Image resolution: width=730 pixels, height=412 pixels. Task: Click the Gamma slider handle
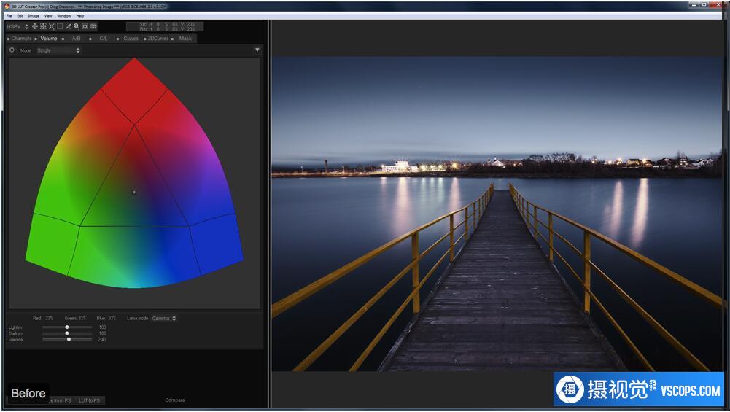pos(69,339)
